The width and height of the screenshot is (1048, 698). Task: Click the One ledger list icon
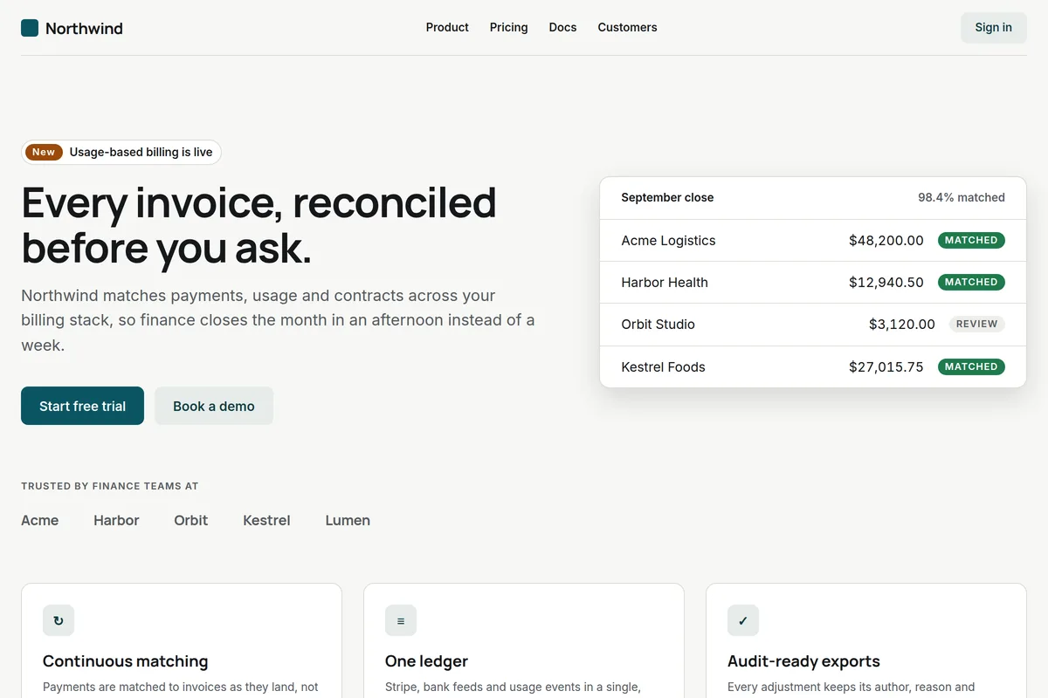pos(401,620)
